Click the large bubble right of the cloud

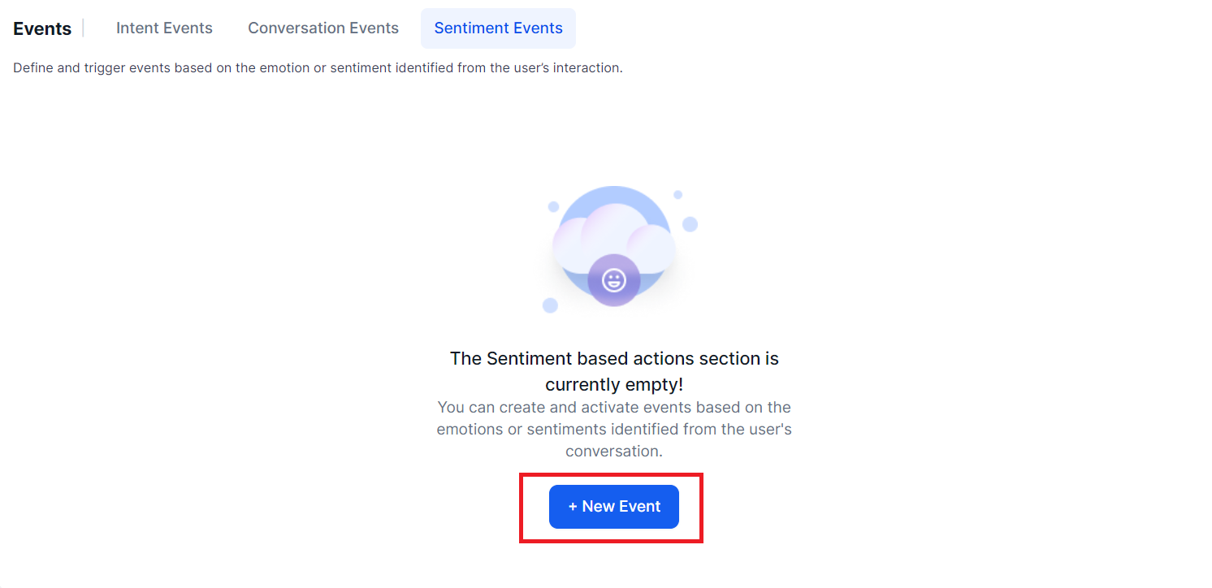[690, 224]
